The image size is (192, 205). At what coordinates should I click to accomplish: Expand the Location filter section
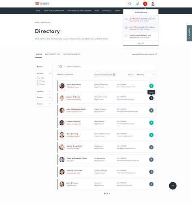[x=50, y=91]
